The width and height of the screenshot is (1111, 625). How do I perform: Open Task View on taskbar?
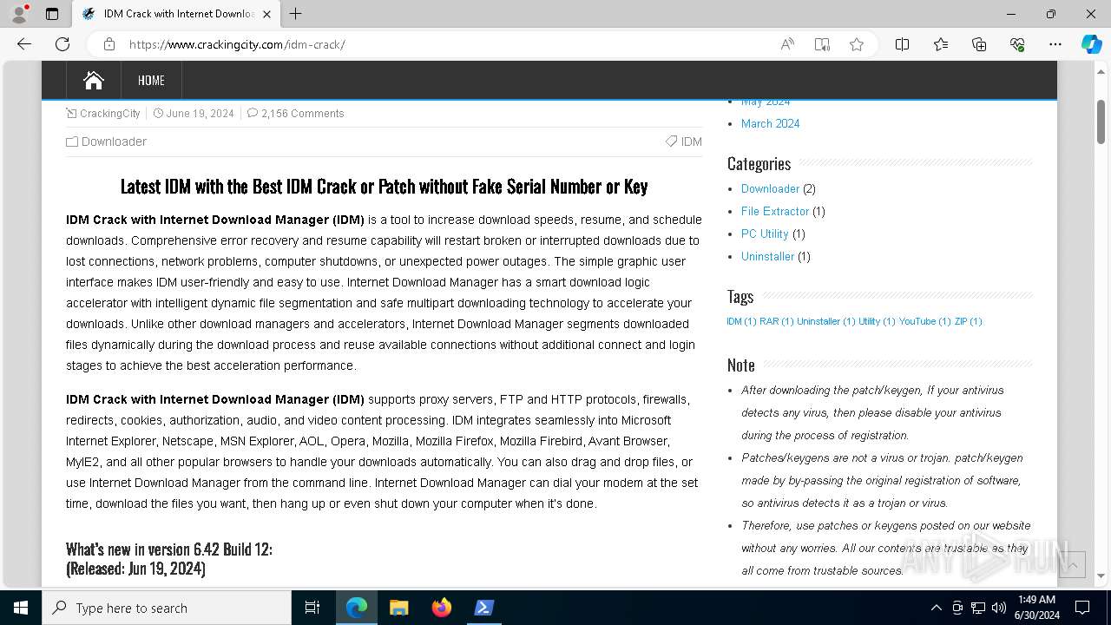tap(312, 608)
